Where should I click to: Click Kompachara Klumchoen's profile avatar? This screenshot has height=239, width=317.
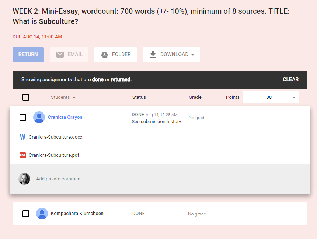[42, 214]
